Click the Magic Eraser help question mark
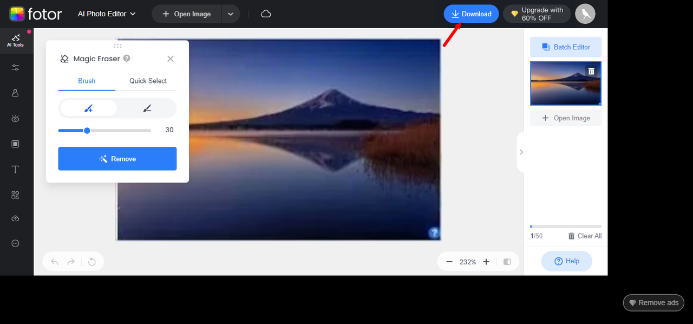This screenshot has width=693, height=324. pyautogui.click(x=126, y=59)
